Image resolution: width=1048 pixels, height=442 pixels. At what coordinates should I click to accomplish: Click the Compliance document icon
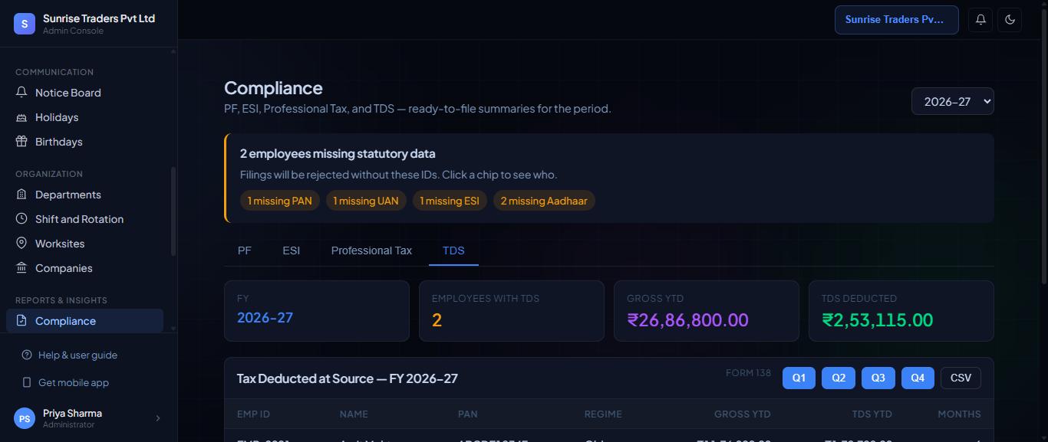click(21, 321)
